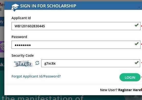142x100 pixels.
Task: Click the Applicant Id label
Action: pyautogui.click(x=21, y=18)
